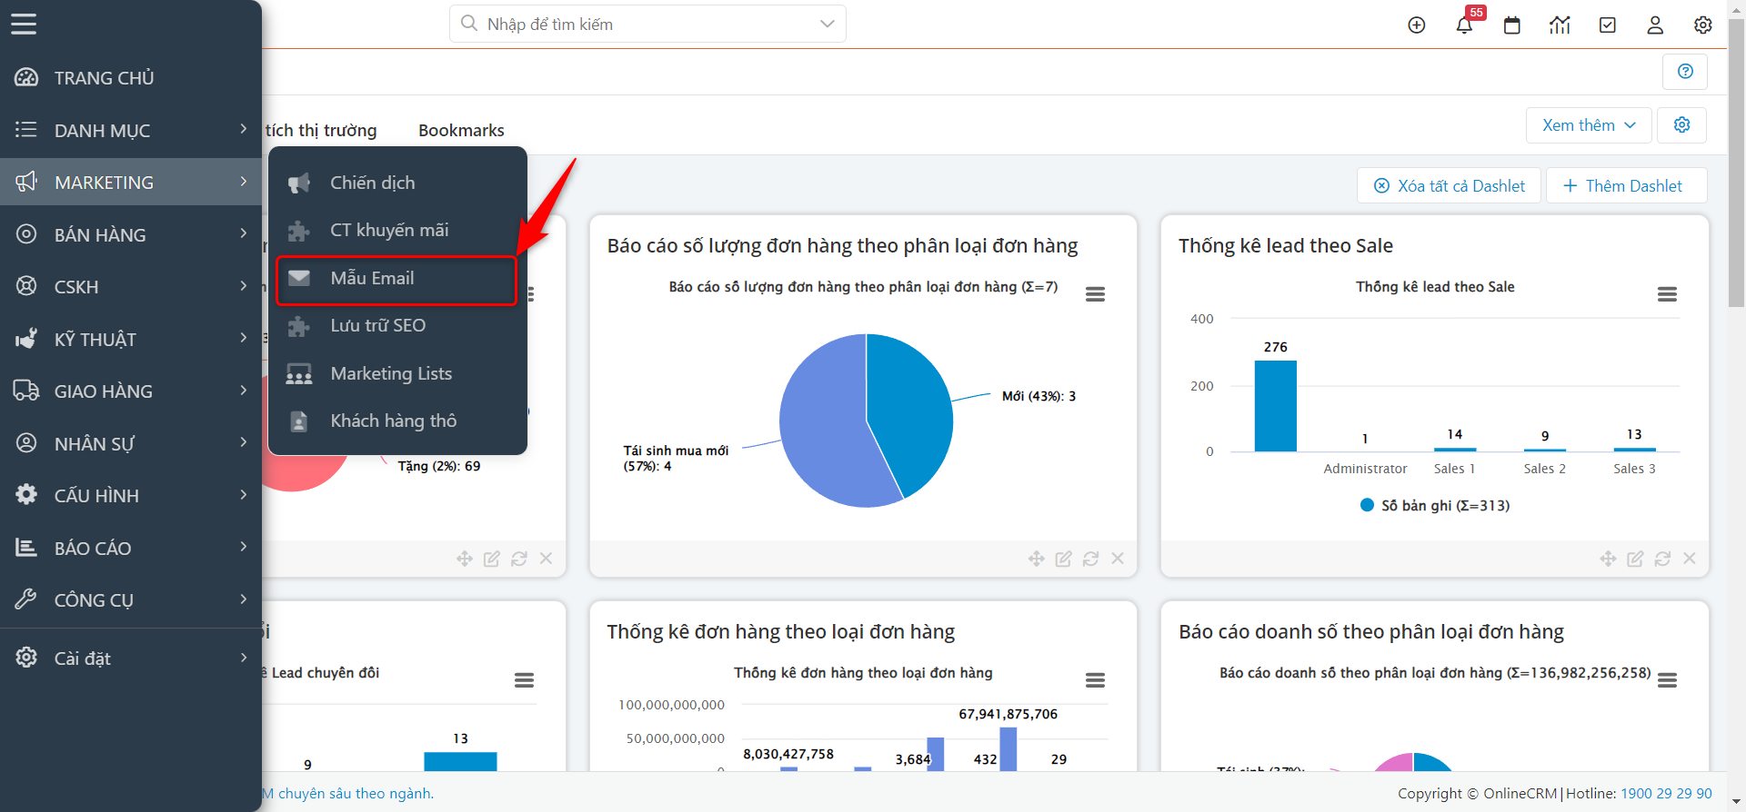Viewport: 1746px width, 812px height.
Task: Expand the GIAO HÀNG menu
Action: coord(131,391)
